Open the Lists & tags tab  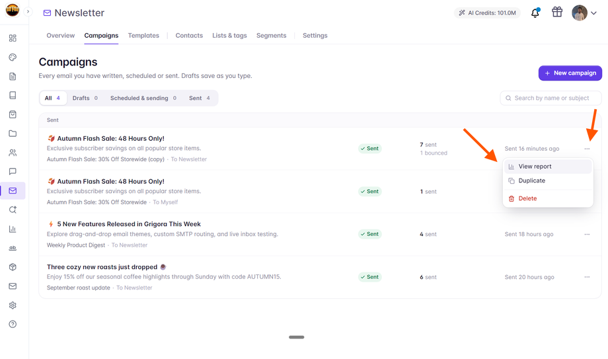[229, 35]
